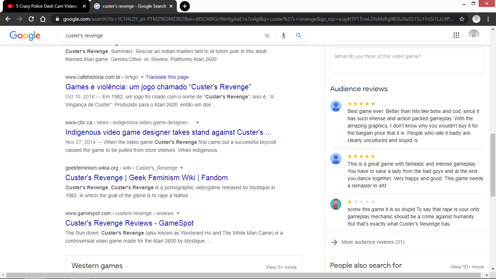The image size is (496, 279).
Task: Open the Translate this page link
Action: pyautogui.click(x=167, y=77)
